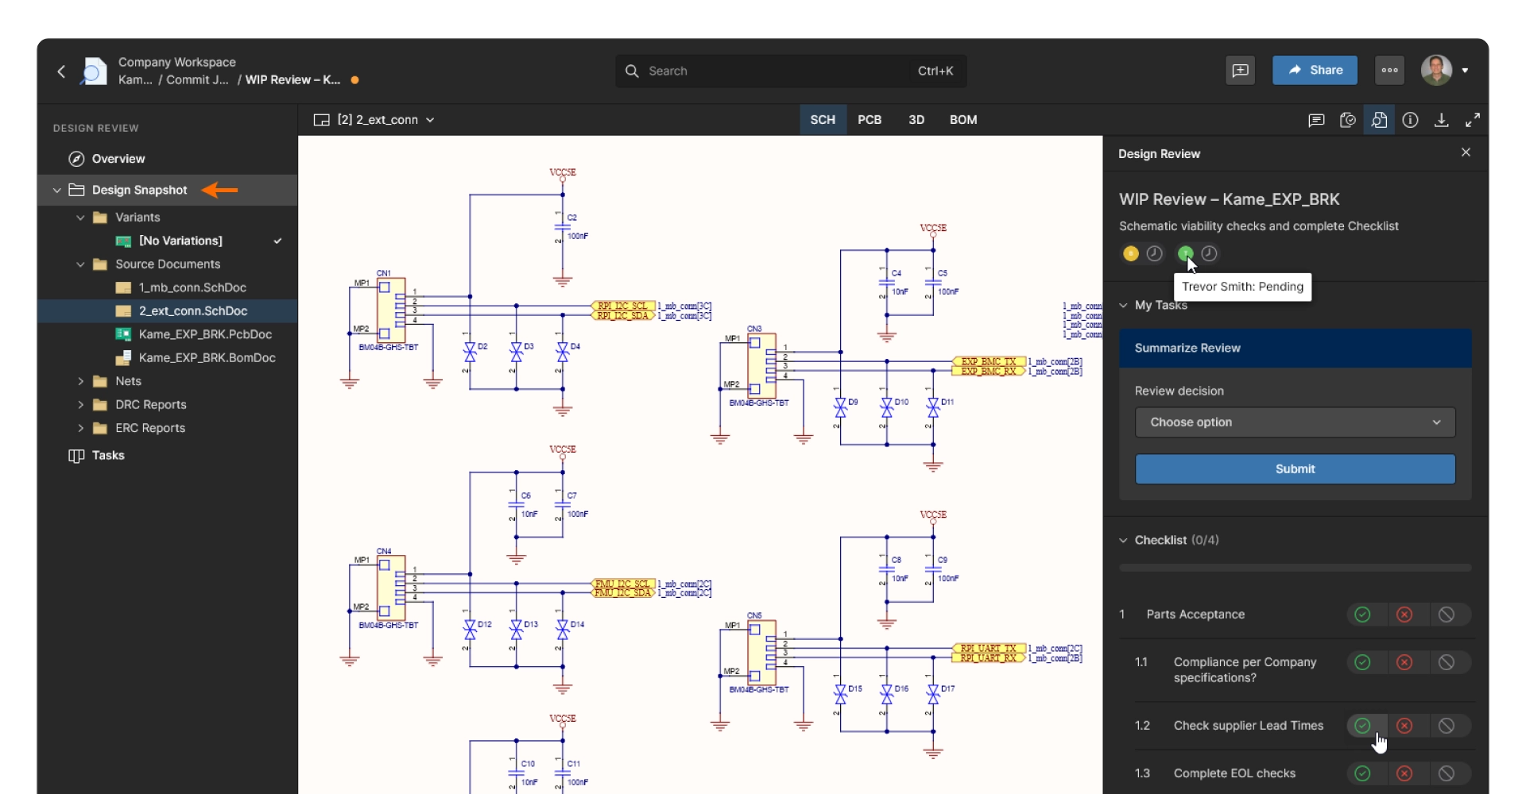Open the [2] 2_ext_conn sheet dropdown
The width and height of the screenshot is (1526, 794).
[x=374, y=120]
